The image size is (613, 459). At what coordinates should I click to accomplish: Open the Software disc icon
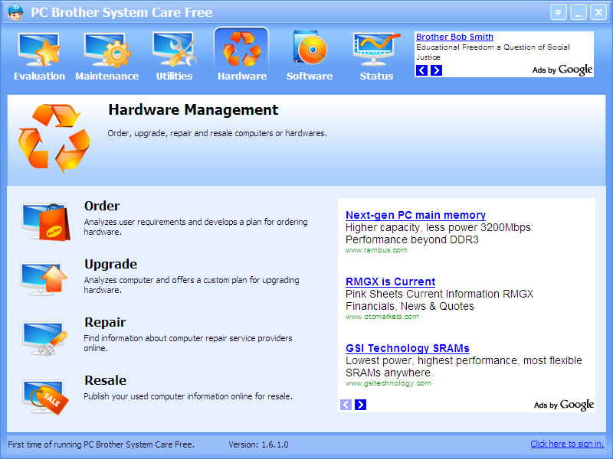click(310, 47)
